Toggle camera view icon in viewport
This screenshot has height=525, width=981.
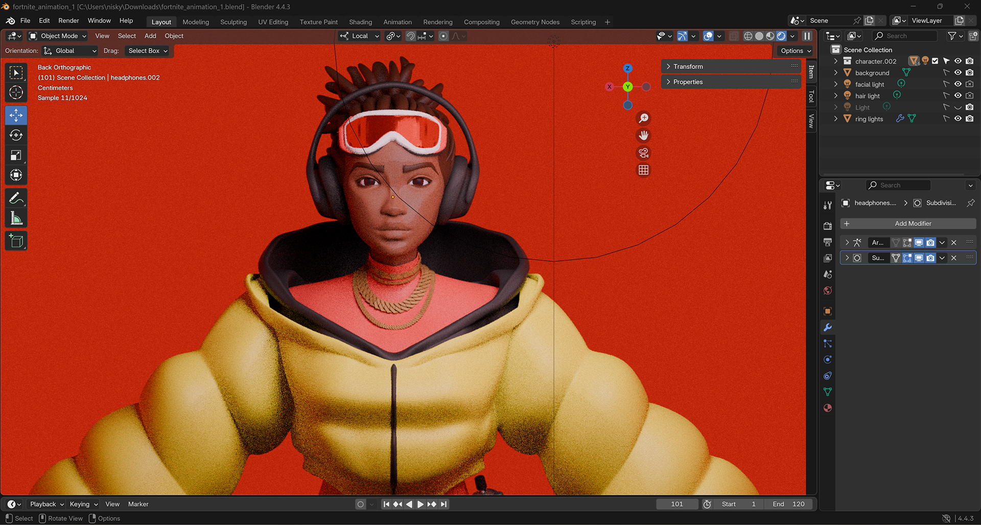pos(643,153)
